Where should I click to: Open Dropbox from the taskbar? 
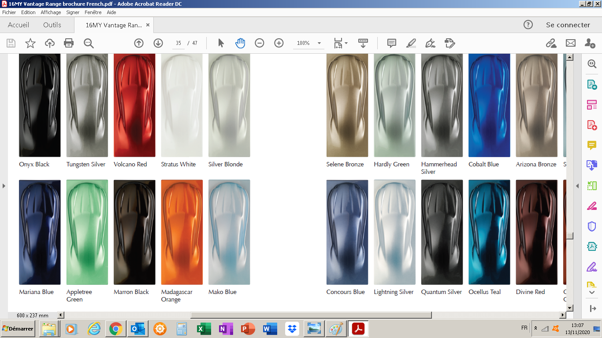click(292, 329)
